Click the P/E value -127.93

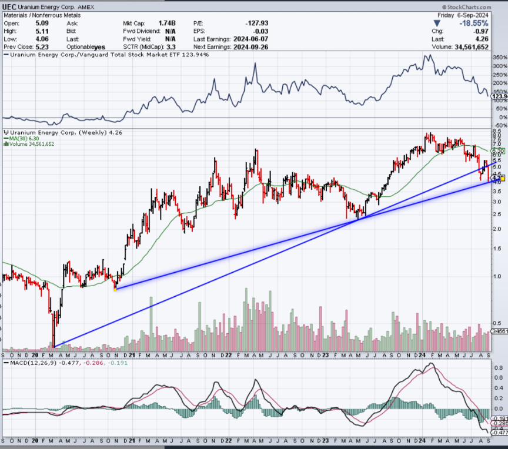coord(256,24)
